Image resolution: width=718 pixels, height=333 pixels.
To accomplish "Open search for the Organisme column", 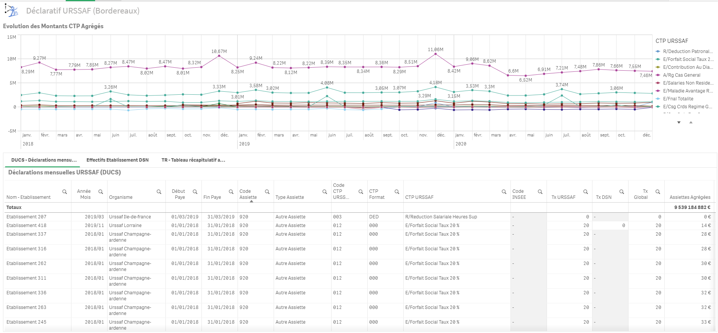I will coord(159,192).
